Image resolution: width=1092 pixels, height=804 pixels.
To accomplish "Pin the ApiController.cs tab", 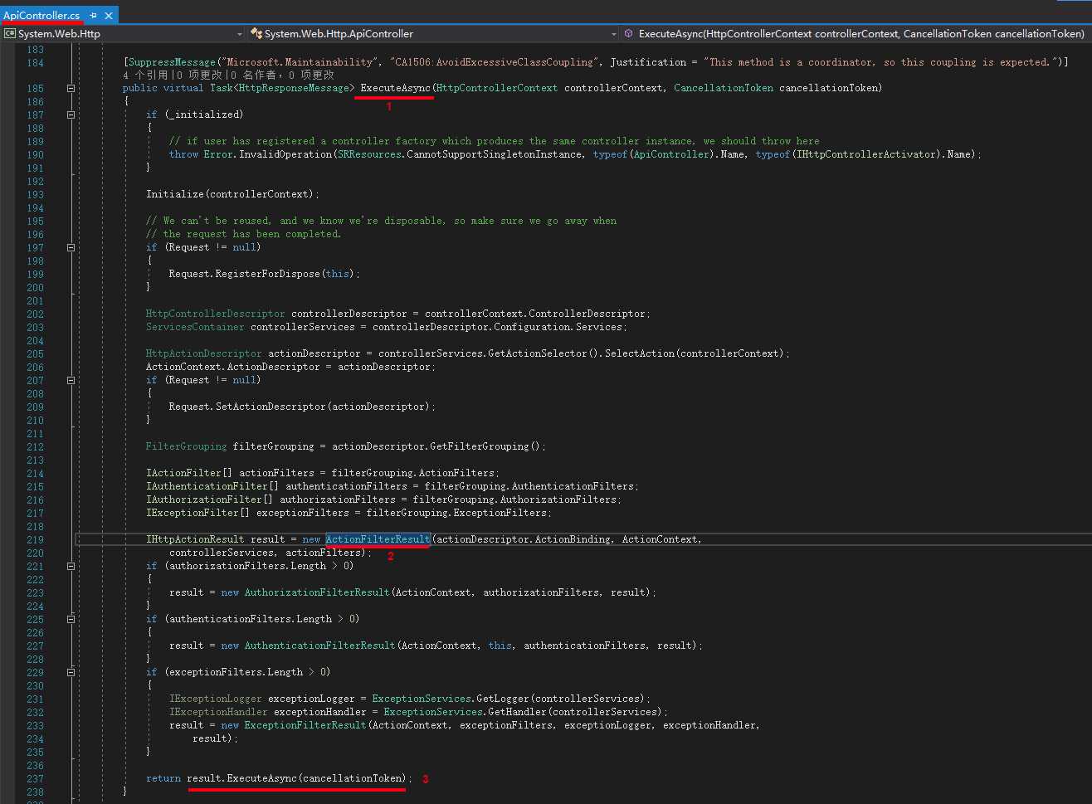I will pos(94,16).
